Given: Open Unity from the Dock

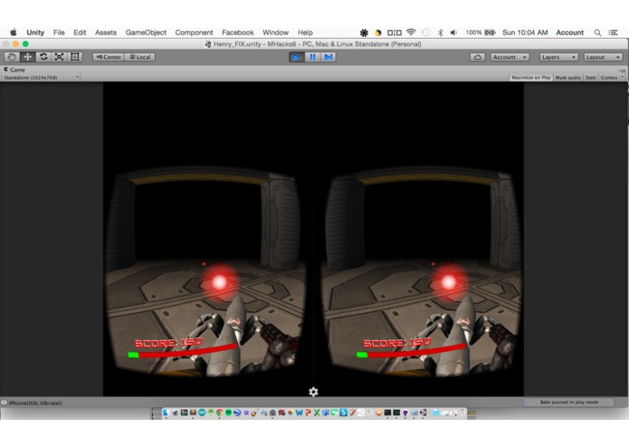Looking at the screenshot, I should pyautogui.click(x=424, y=413).
